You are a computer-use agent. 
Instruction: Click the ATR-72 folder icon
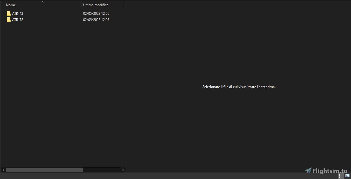click(x=9, y=20)
